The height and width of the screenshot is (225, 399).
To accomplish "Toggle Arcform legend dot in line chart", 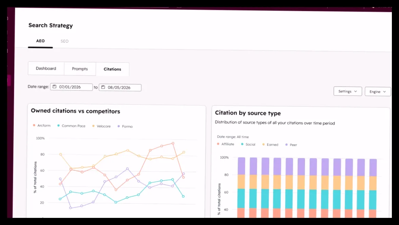I will pyautogui.click(x=34, y=125).
